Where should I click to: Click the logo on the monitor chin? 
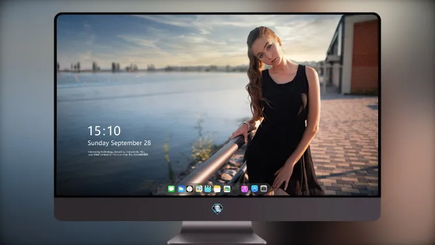click(x=217, y=209)
